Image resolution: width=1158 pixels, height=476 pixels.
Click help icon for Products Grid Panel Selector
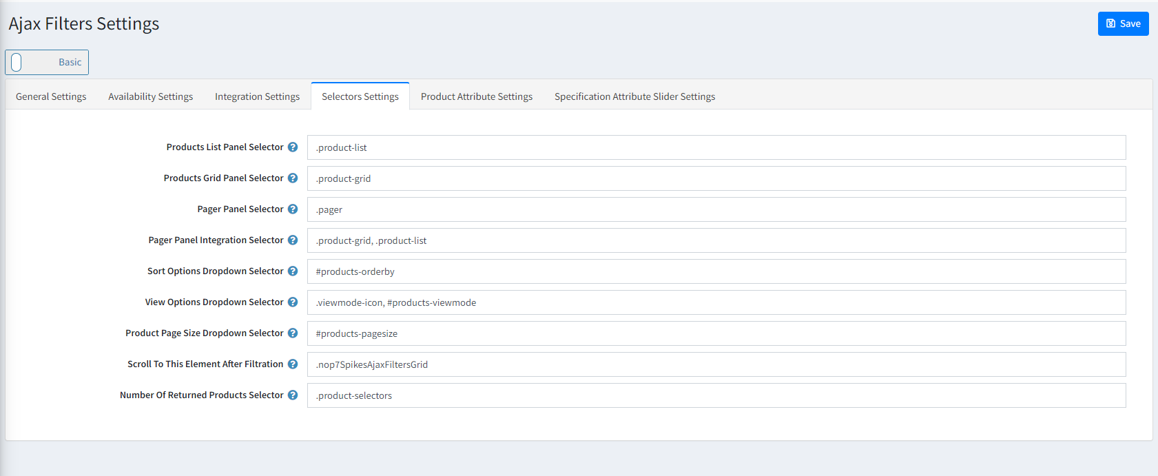coord(293,178)
